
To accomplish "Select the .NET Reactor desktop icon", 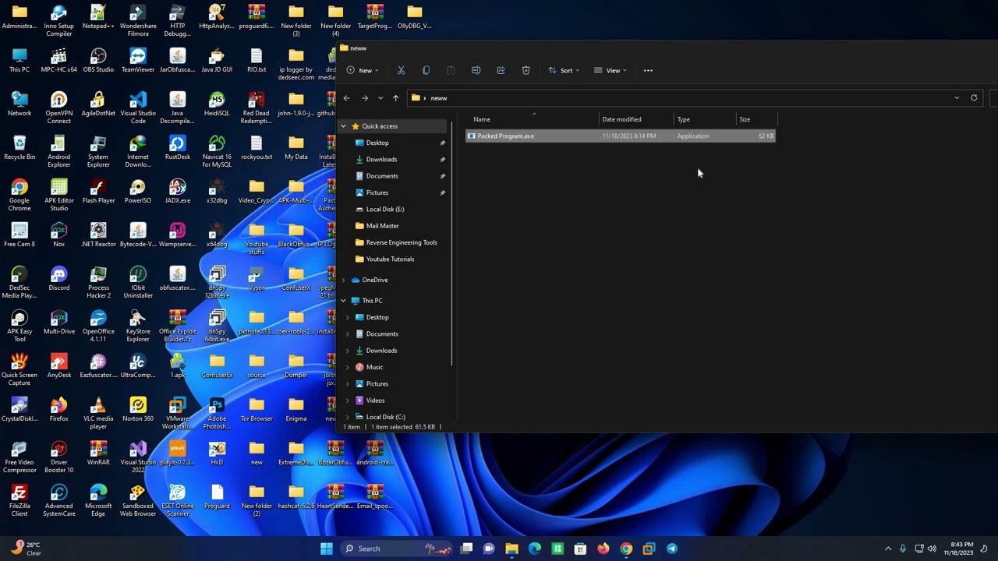I will pos(98,235).
